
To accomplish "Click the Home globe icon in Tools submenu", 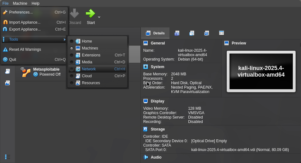I will click(78, 41).
